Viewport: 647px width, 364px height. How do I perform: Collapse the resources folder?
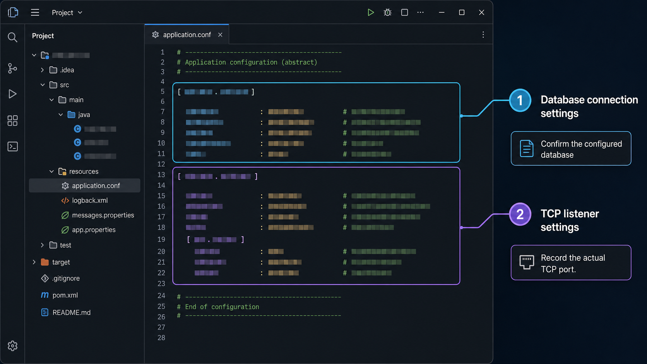51,171
